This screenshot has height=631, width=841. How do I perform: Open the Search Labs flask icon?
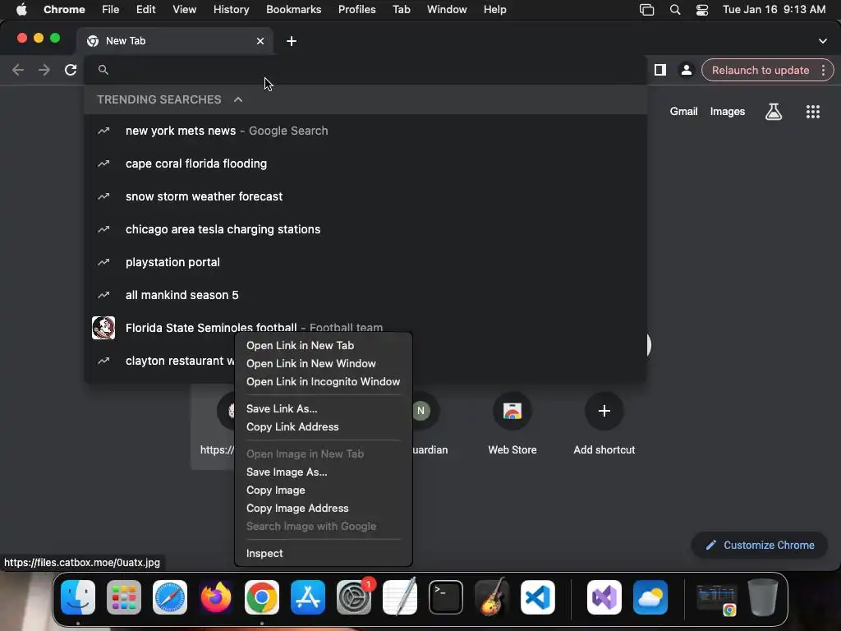[773, 112]
